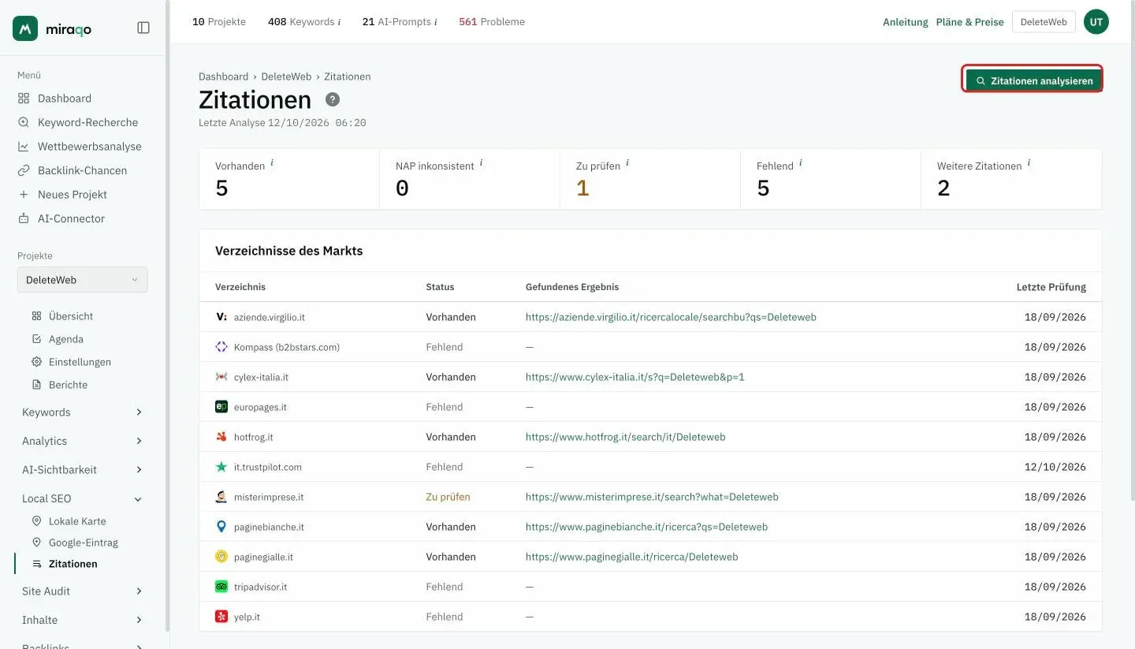Open the hotfrog.it search result link
1135x649 pixels.
click(x=625, y=437)
